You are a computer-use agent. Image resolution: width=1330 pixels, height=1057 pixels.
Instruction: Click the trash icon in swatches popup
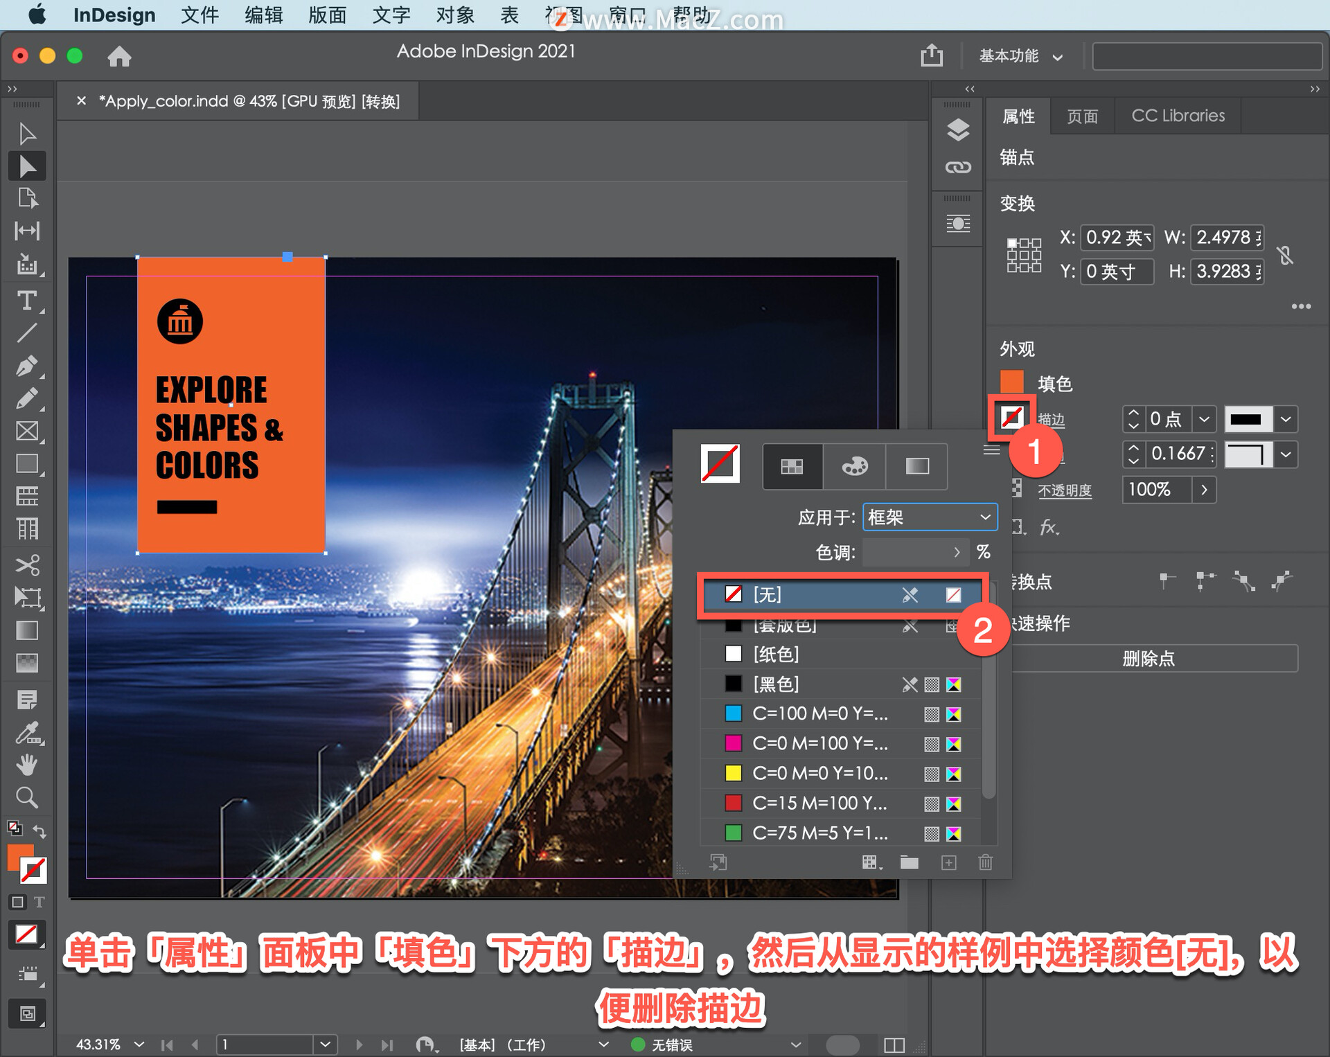(x=985, y=862)
